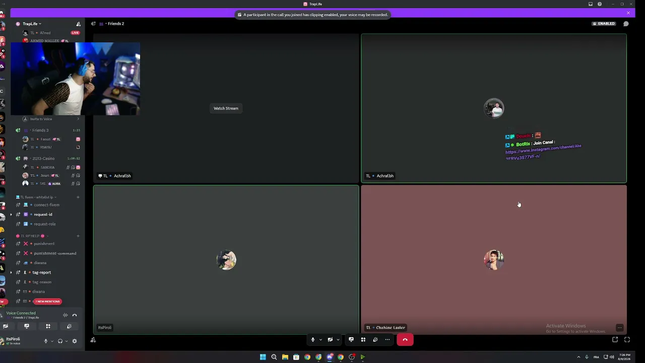Viewport: 645px width, 363px height.
Task: Share your screen from the voice panel
Action: pos(27,326)
